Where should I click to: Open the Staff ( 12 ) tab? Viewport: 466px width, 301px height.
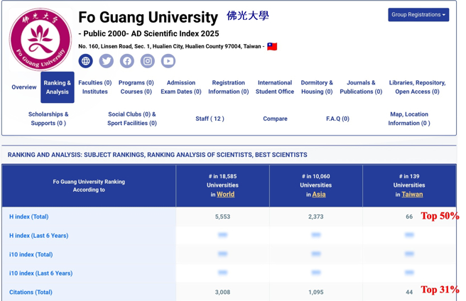[210, 119]
